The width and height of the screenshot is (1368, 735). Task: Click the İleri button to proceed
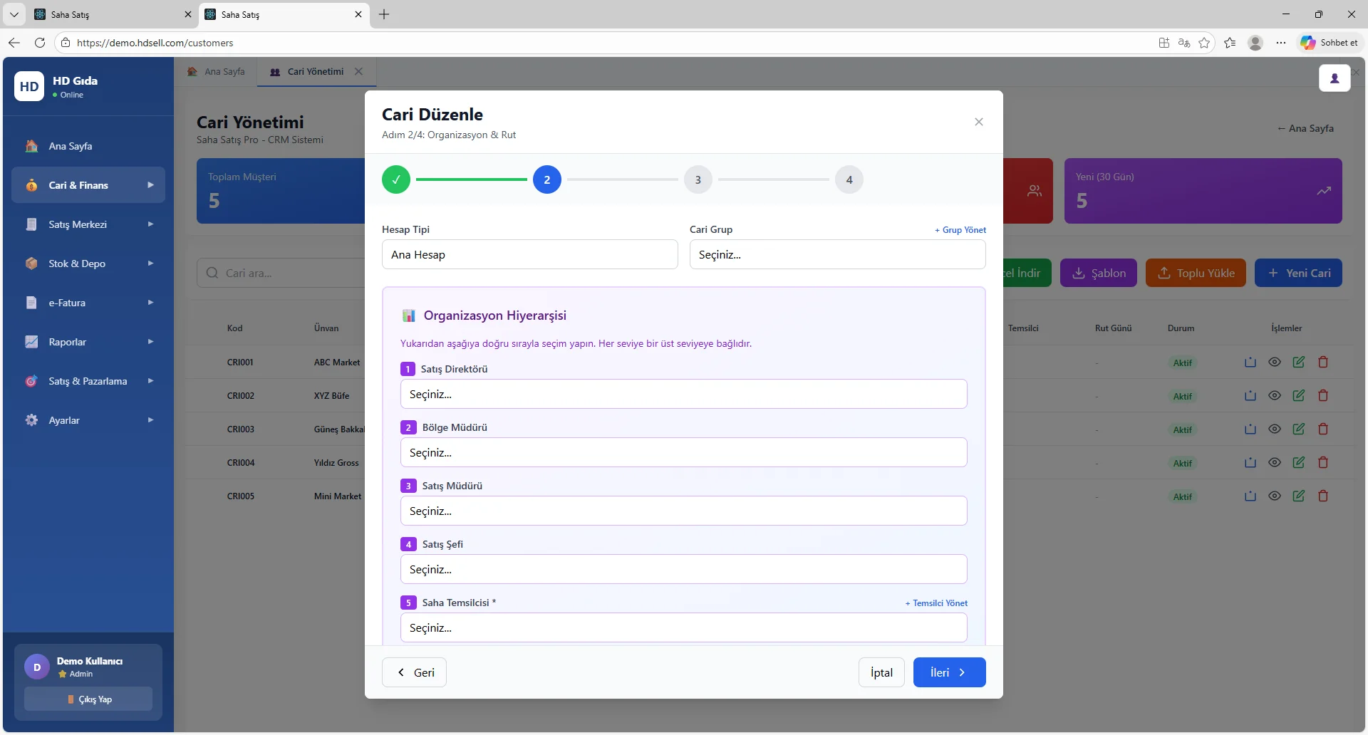(949, 673)
